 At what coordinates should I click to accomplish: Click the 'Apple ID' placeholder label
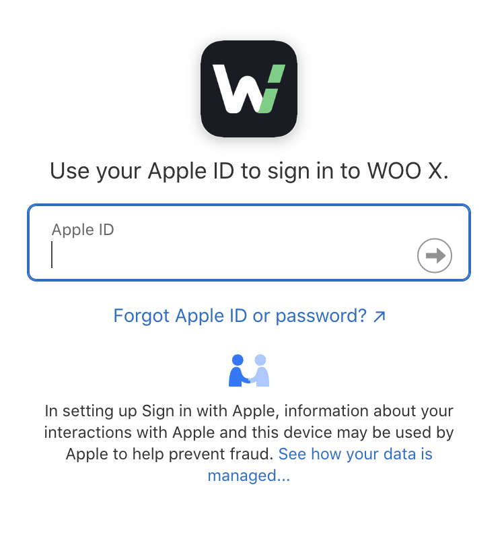[x=83, y=230]
